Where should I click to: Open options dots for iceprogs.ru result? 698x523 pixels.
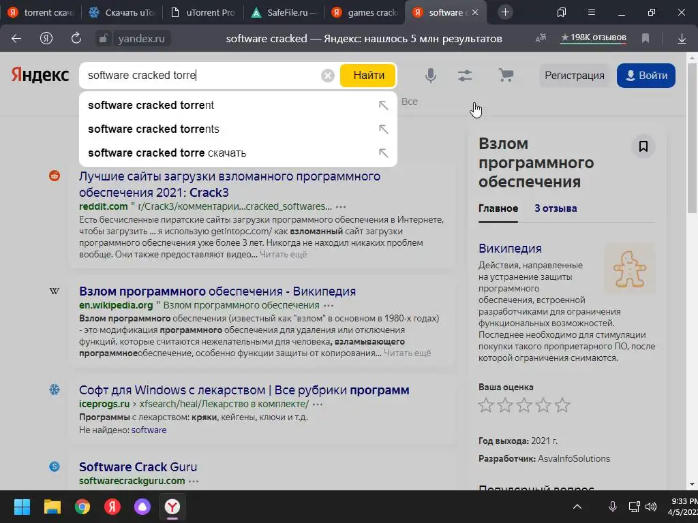coord(318,405)
